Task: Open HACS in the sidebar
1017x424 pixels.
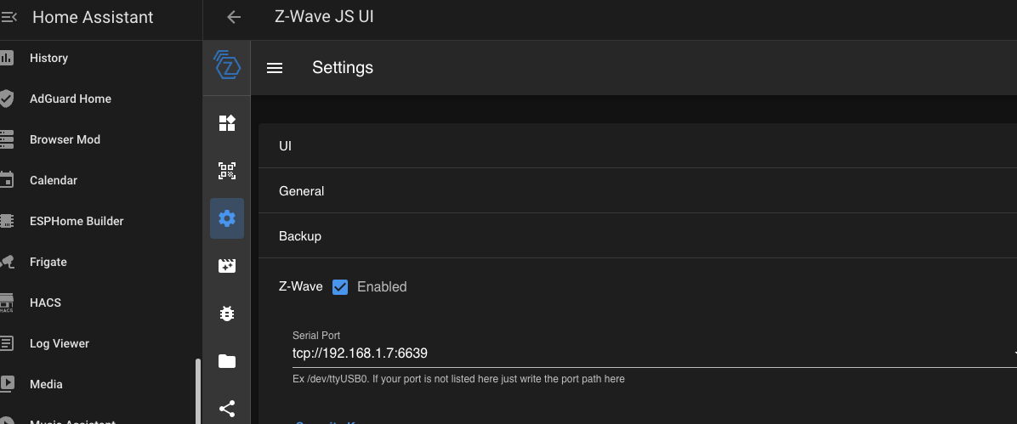Action: coord(45,302)
